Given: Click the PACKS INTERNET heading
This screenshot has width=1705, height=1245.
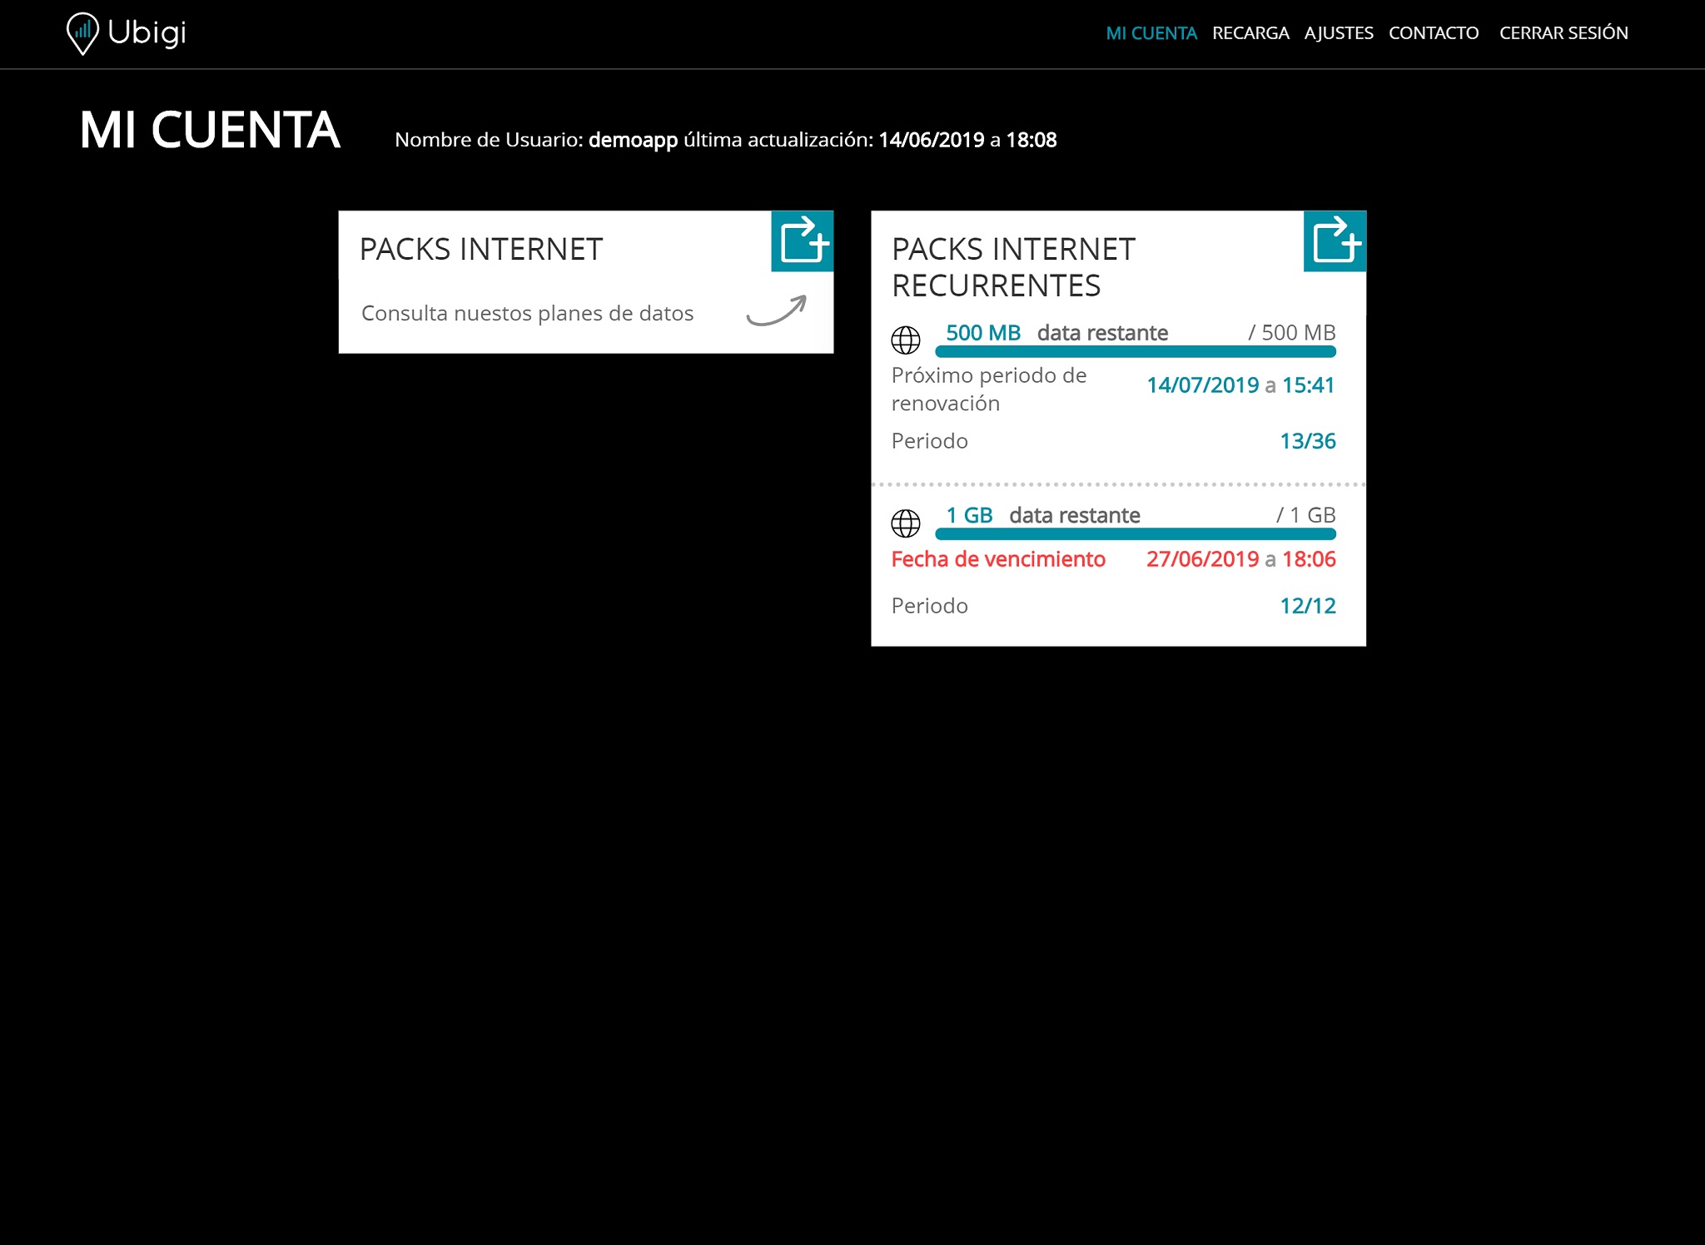Looking at the screenshot, I should coord(481,249).
